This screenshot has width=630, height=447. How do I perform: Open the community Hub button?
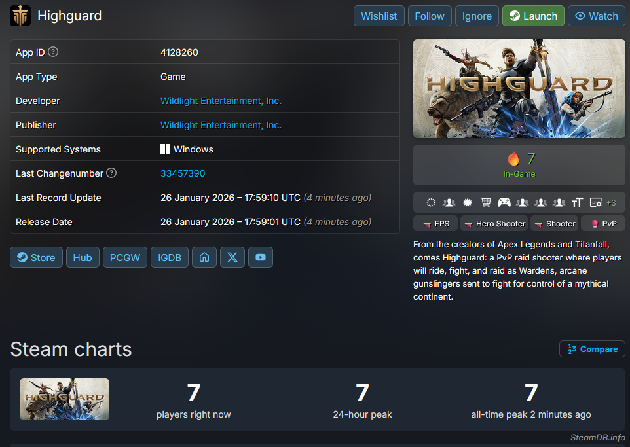pyautogui.click(x=83, y=257)
